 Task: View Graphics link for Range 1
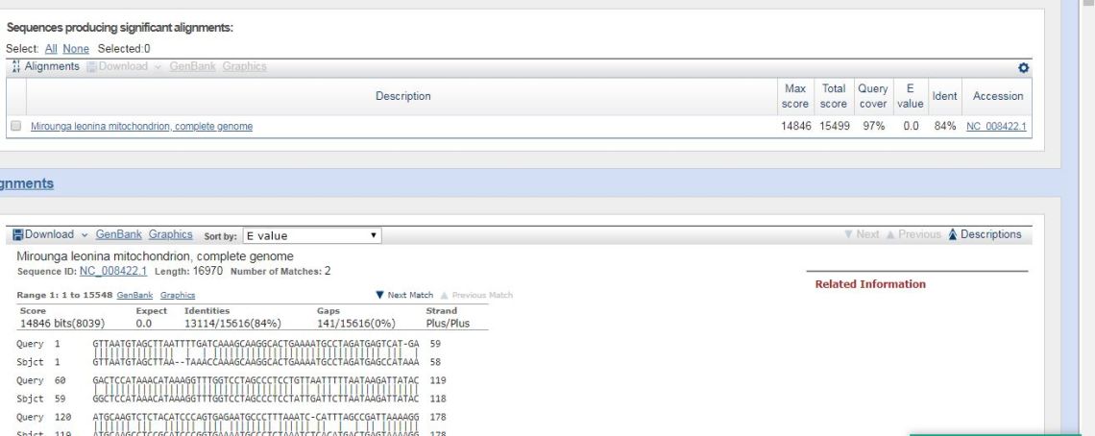(x=178, y=296)
